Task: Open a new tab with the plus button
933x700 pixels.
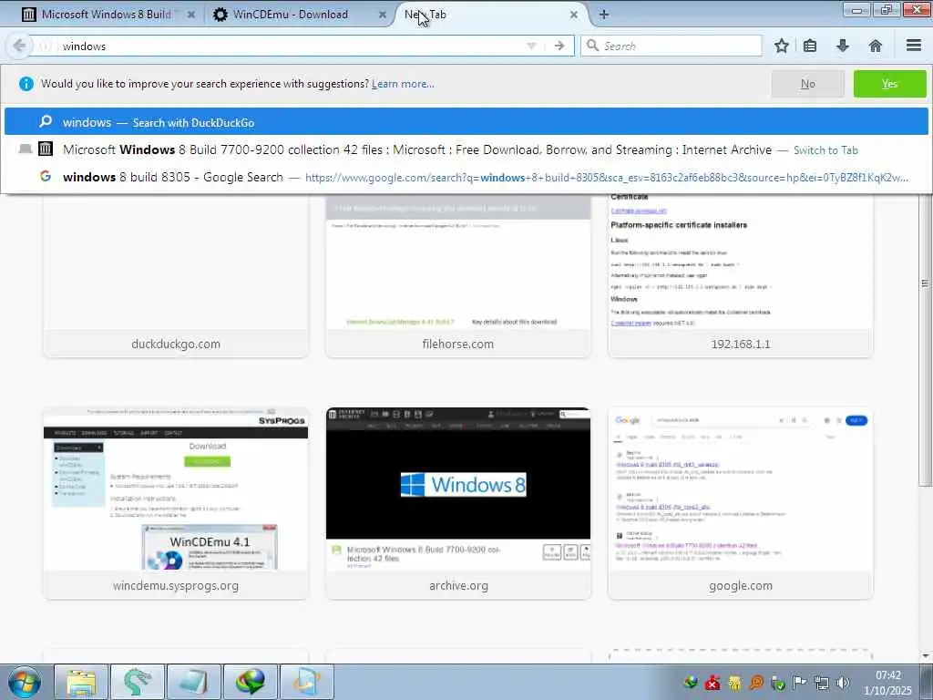Action: coord(604,15)
